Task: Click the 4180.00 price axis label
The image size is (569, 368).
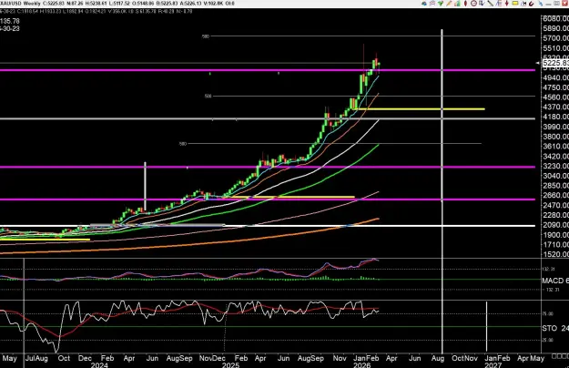Action: pyautogui.click(x=556, y=117)
